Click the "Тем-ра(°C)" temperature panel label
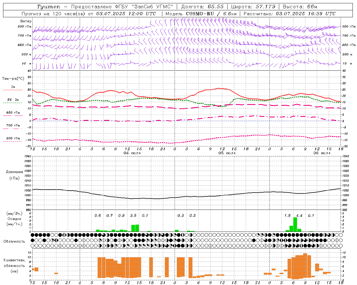 [x=13, y=79]
